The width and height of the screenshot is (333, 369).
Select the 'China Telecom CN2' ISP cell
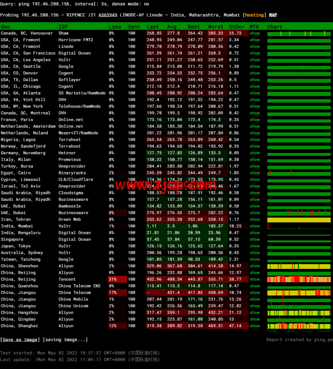[80, 286]
